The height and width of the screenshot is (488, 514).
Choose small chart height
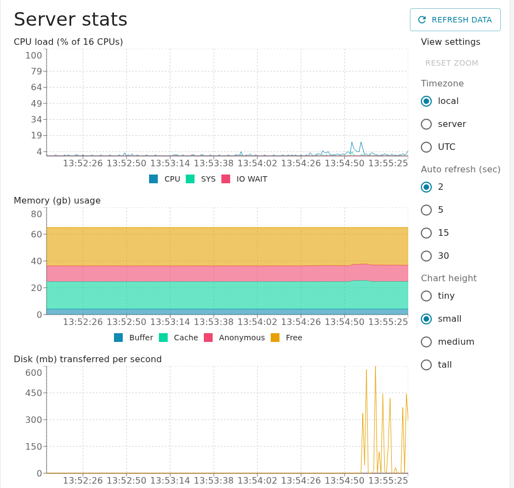click(x=426, y=319)
